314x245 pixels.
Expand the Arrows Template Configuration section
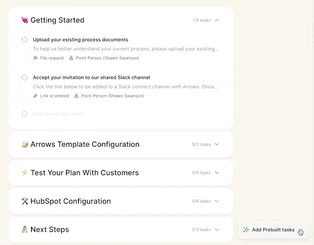pos(217,144)
